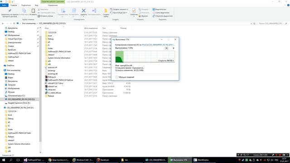290x163 pixels.
Task: Pin to Quick Access pin icon
Action: click(x=10, y=11)
